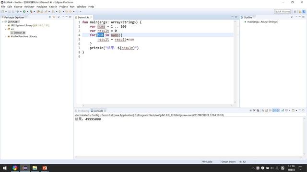Open the Navigate menu
This screenshot has height=172, width=307.
[42, 7]
